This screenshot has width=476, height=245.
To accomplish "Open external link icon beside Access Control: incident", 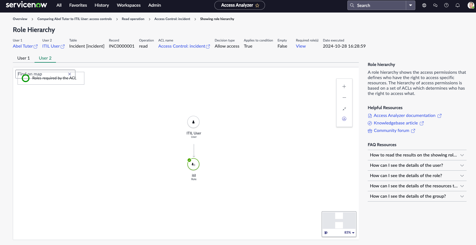I will tap(208, 46).
